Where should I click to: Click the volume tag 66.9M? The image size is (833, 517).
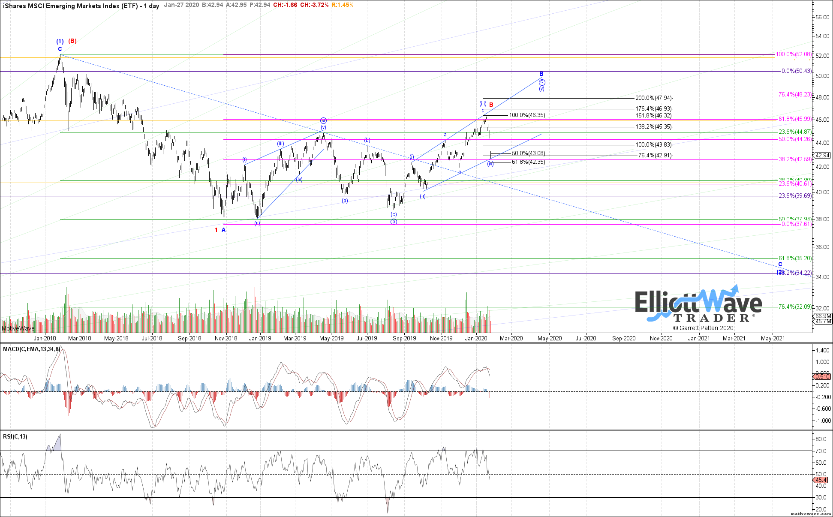824,316
